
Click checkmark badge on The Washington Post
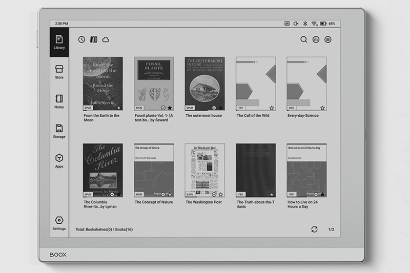214,194
